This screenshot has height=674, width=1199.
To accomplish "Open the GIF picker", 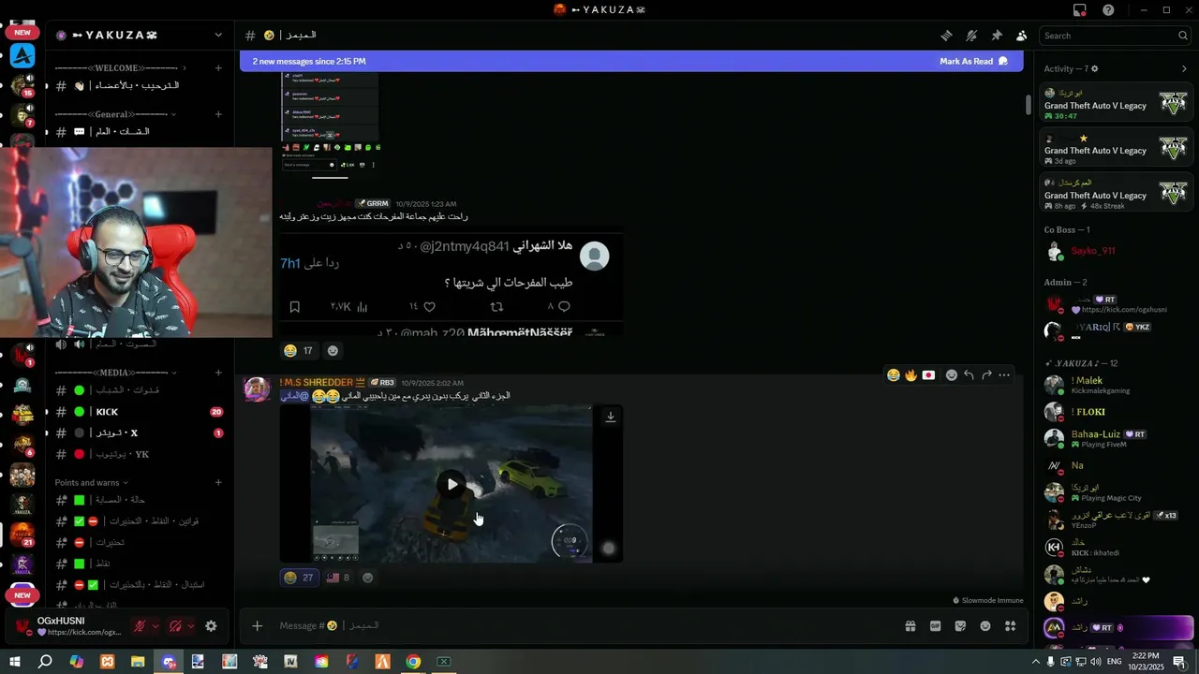I will coord(935,626).
